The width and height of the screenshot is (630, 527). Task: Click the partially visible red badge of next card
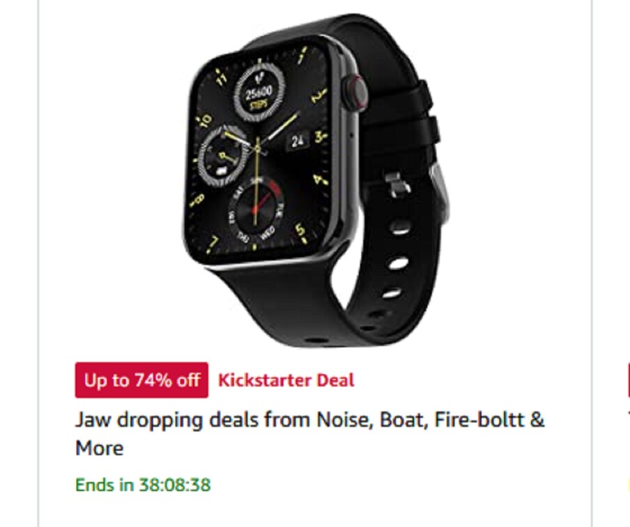(x=628, y=380)
